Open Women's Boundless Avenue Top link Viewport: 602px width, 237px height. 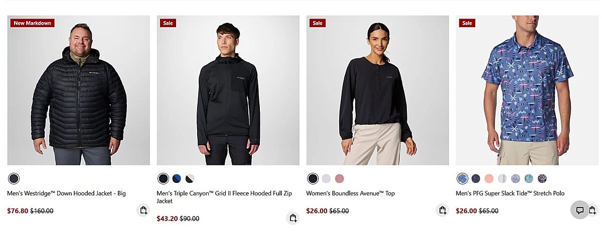[350, 193]
